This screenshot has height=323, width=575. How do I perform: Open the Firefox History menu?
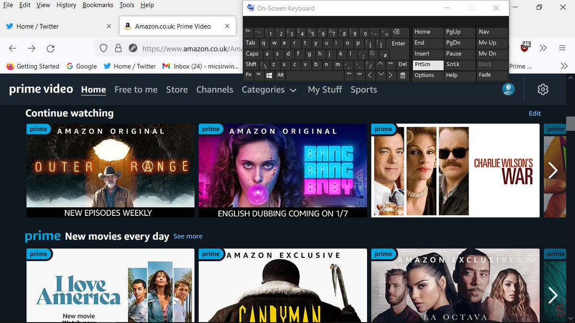click(66, 5)
